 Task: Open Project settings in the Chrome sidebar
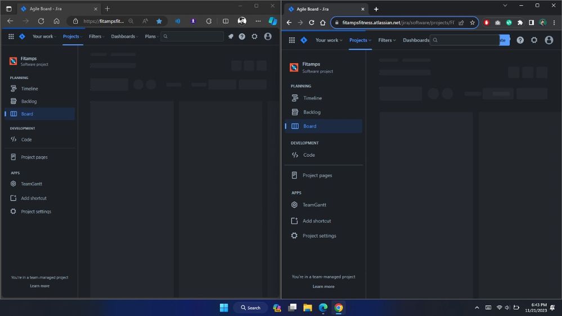323,236
